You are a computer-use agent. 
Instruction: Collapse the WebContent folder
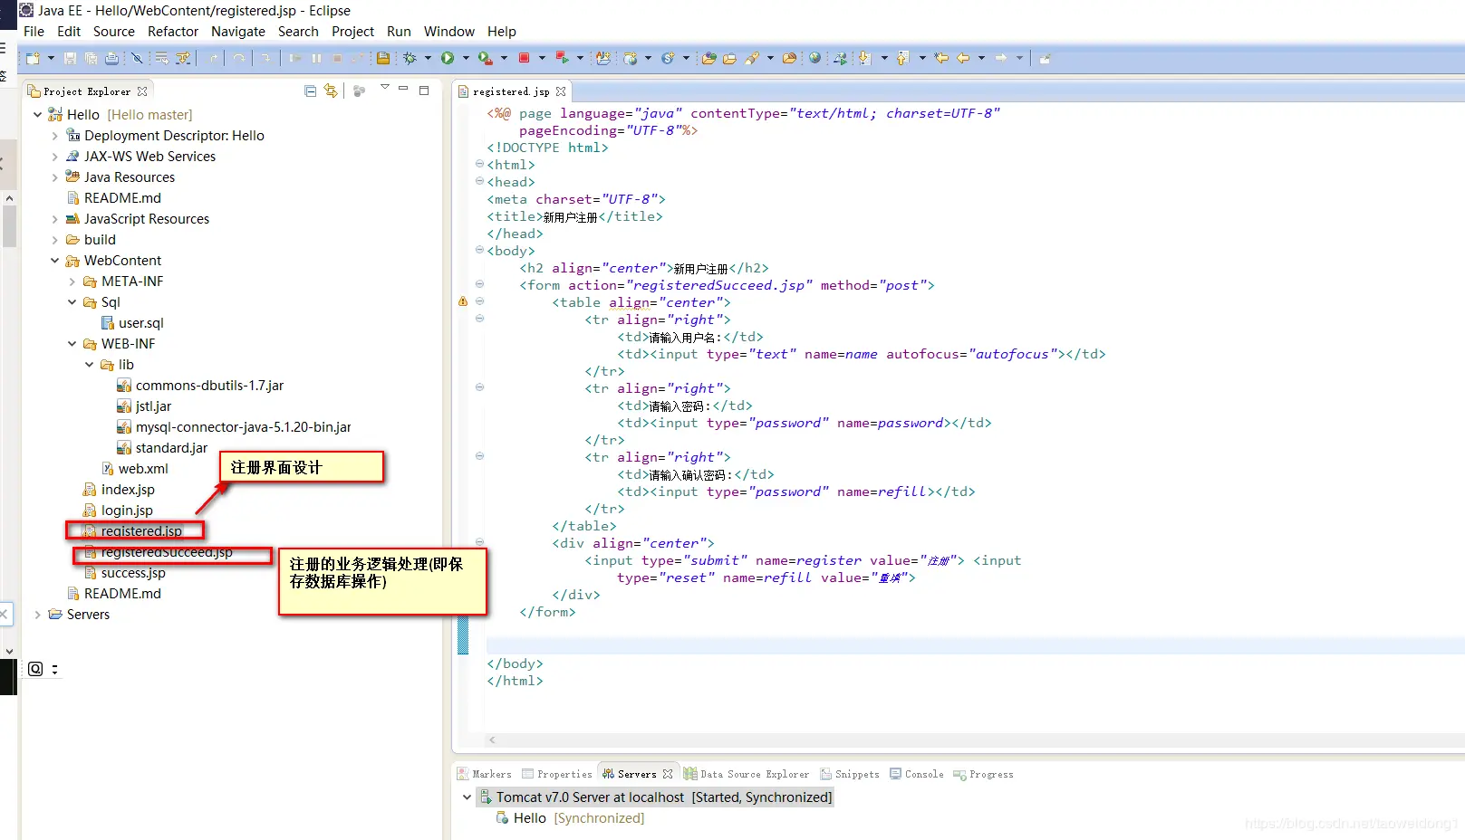pyautogui.click(x=54, y=261)
